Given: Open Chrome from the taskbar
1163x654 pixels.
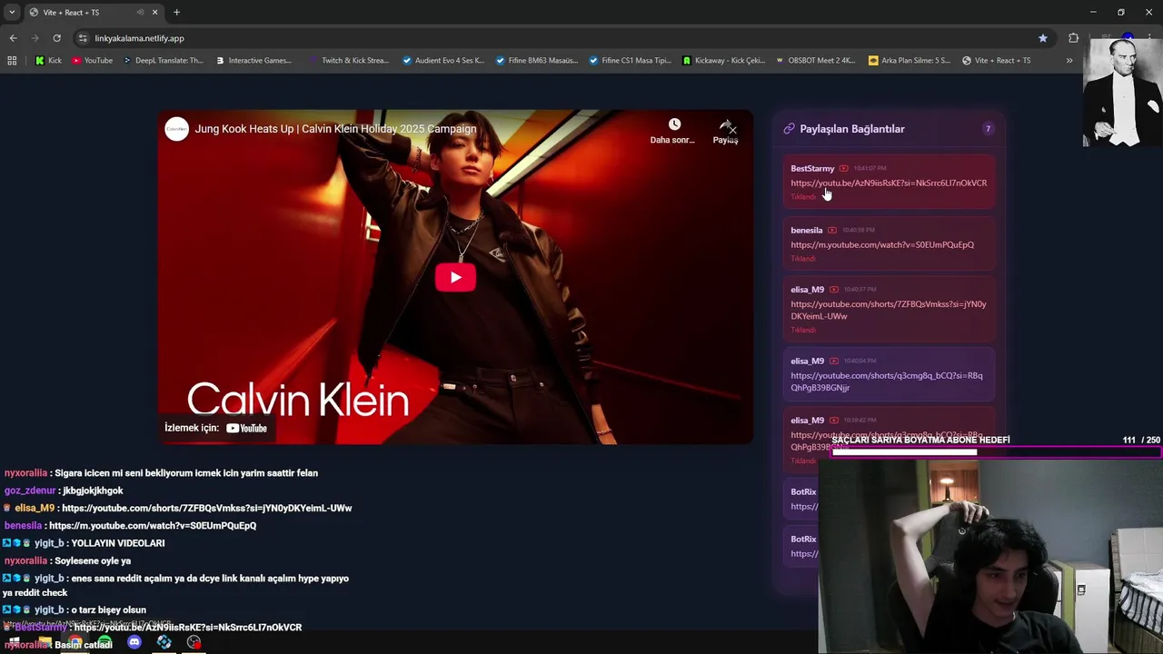Looking at the screenshot, I should pos(75,642).
